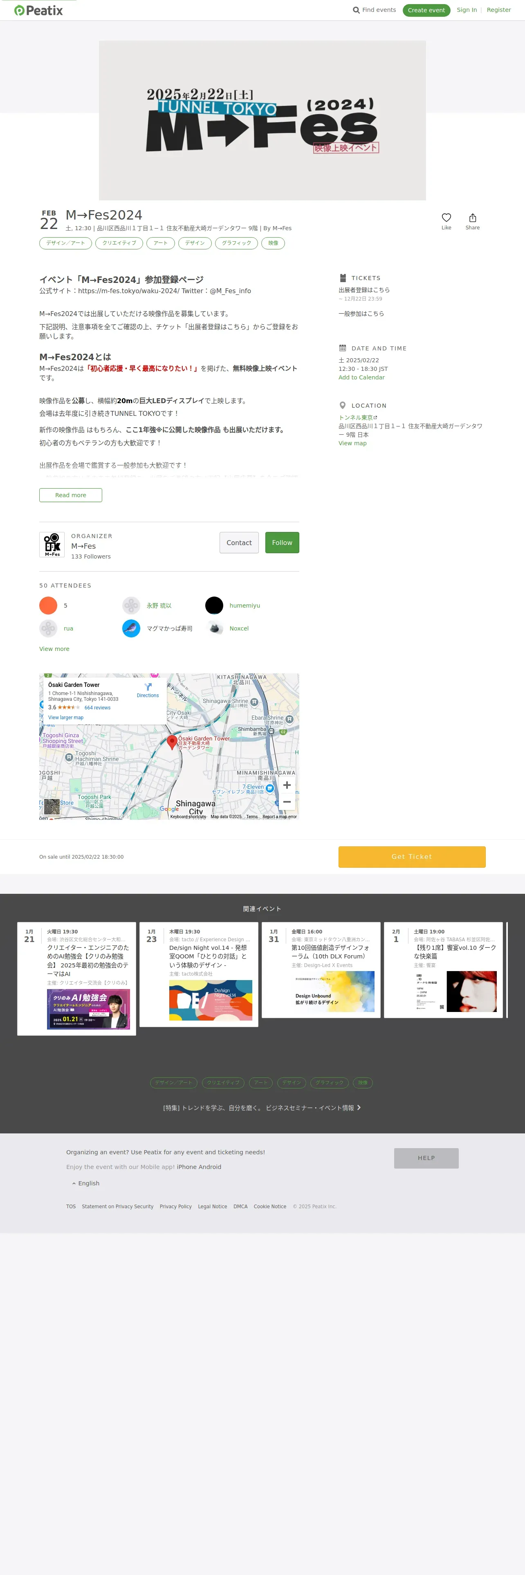
Task: Like the event with the heart icon
Action: (446, 218)
